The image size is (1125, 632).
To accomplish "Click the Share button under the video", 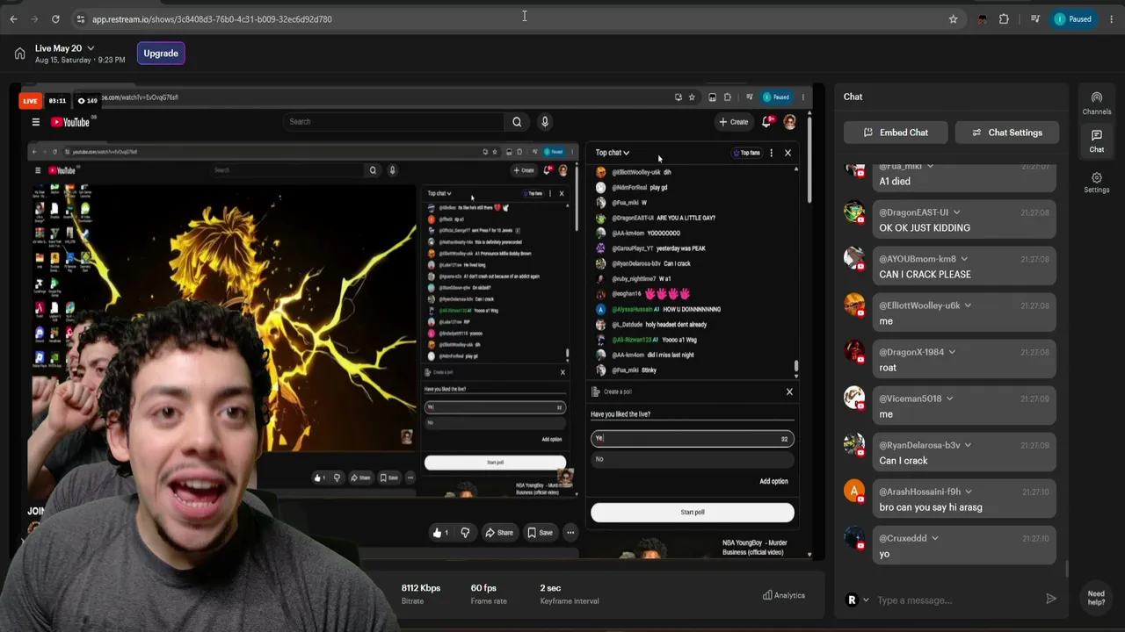I will [498, 532].
